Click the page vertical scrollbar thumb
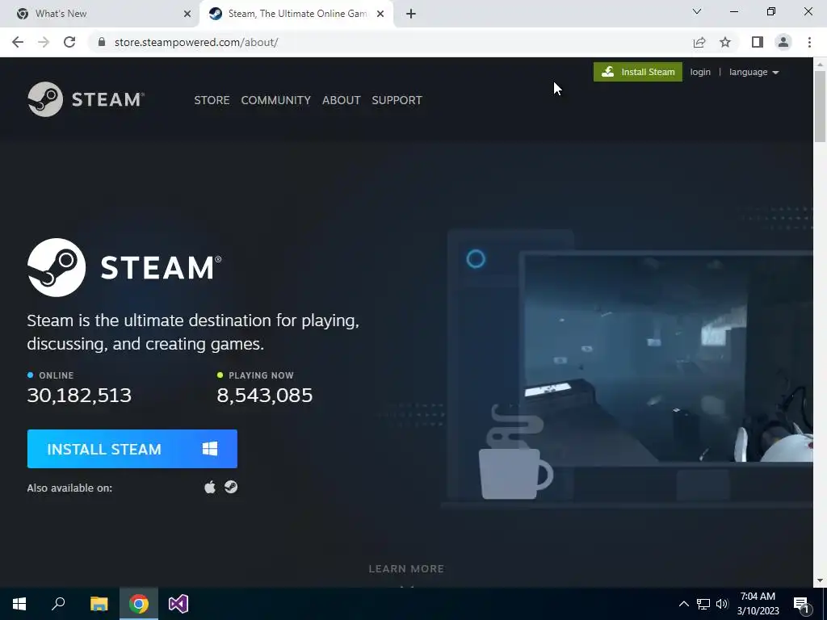The width and height of the screenshot is (827, 620). pos(820,107)
